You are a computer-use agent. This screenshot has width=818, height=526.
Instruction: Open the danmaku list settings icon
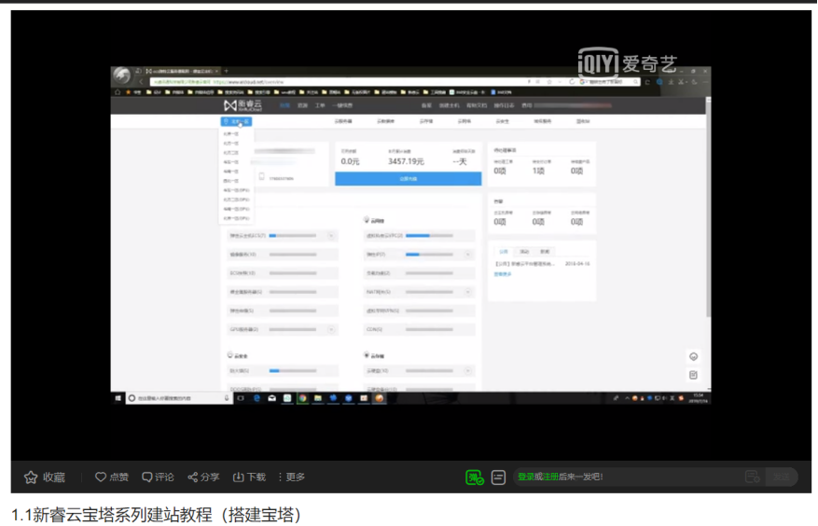[498, 477]
